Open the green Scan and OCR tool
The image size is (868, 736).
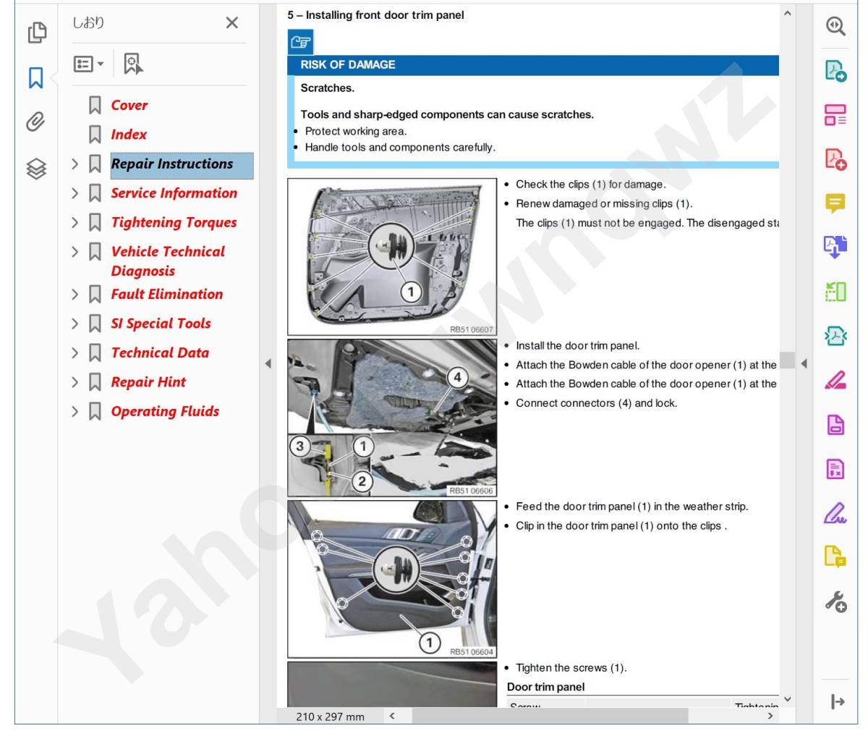(x=835, y=292)
